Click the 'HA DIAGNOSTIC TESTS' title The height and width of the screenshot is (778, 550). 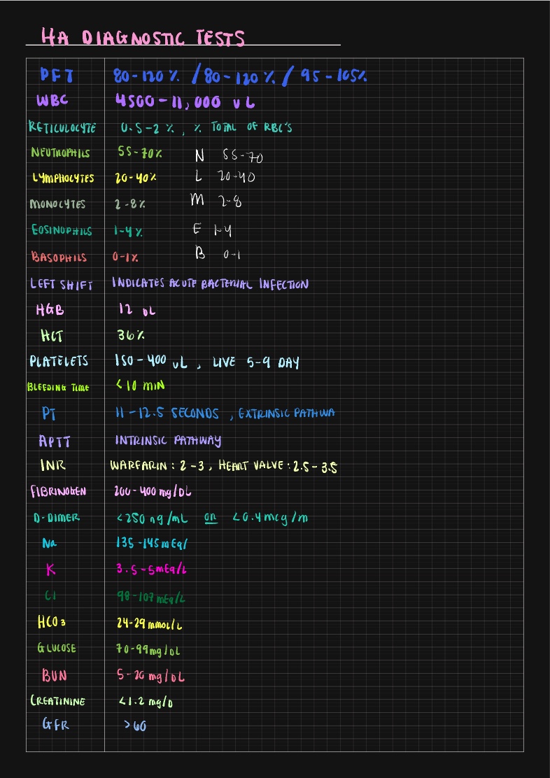143,38
